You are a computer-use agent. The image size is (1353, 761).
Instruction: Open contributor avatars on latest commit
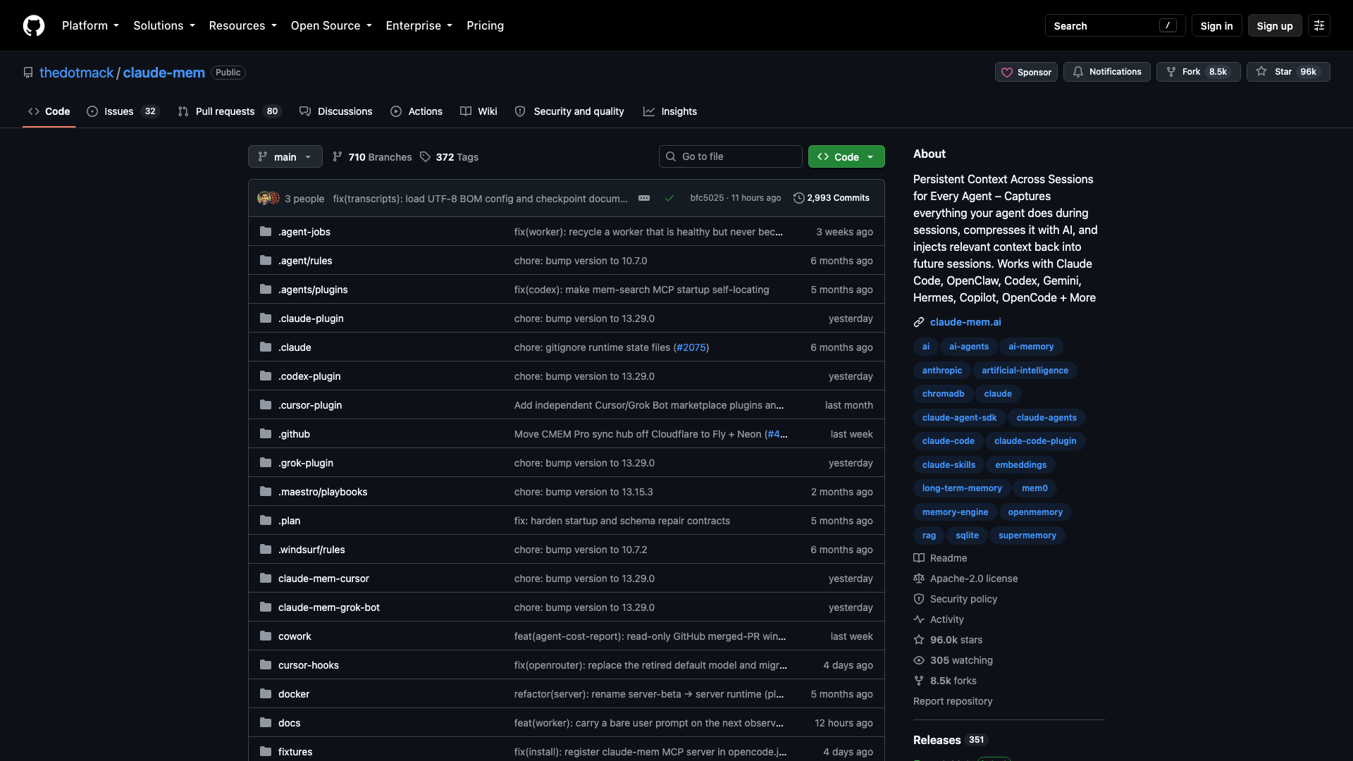pyautogui.click(x=268, y=198)
